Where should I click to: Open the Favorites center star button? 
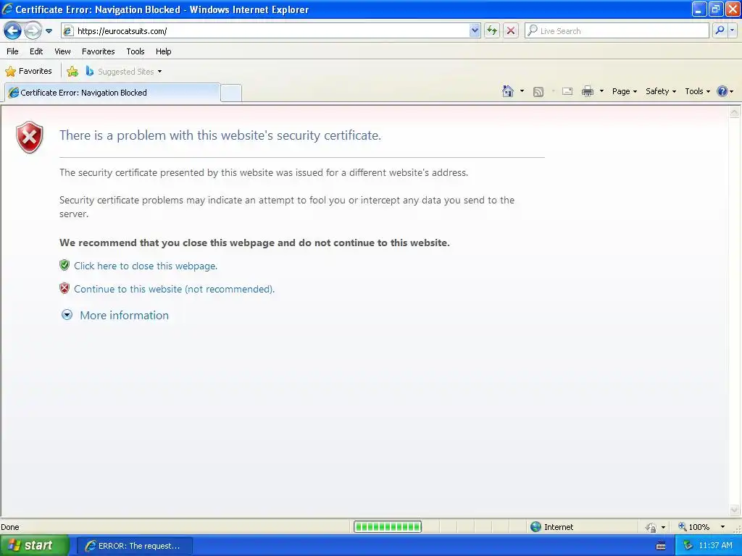[28, 72]
